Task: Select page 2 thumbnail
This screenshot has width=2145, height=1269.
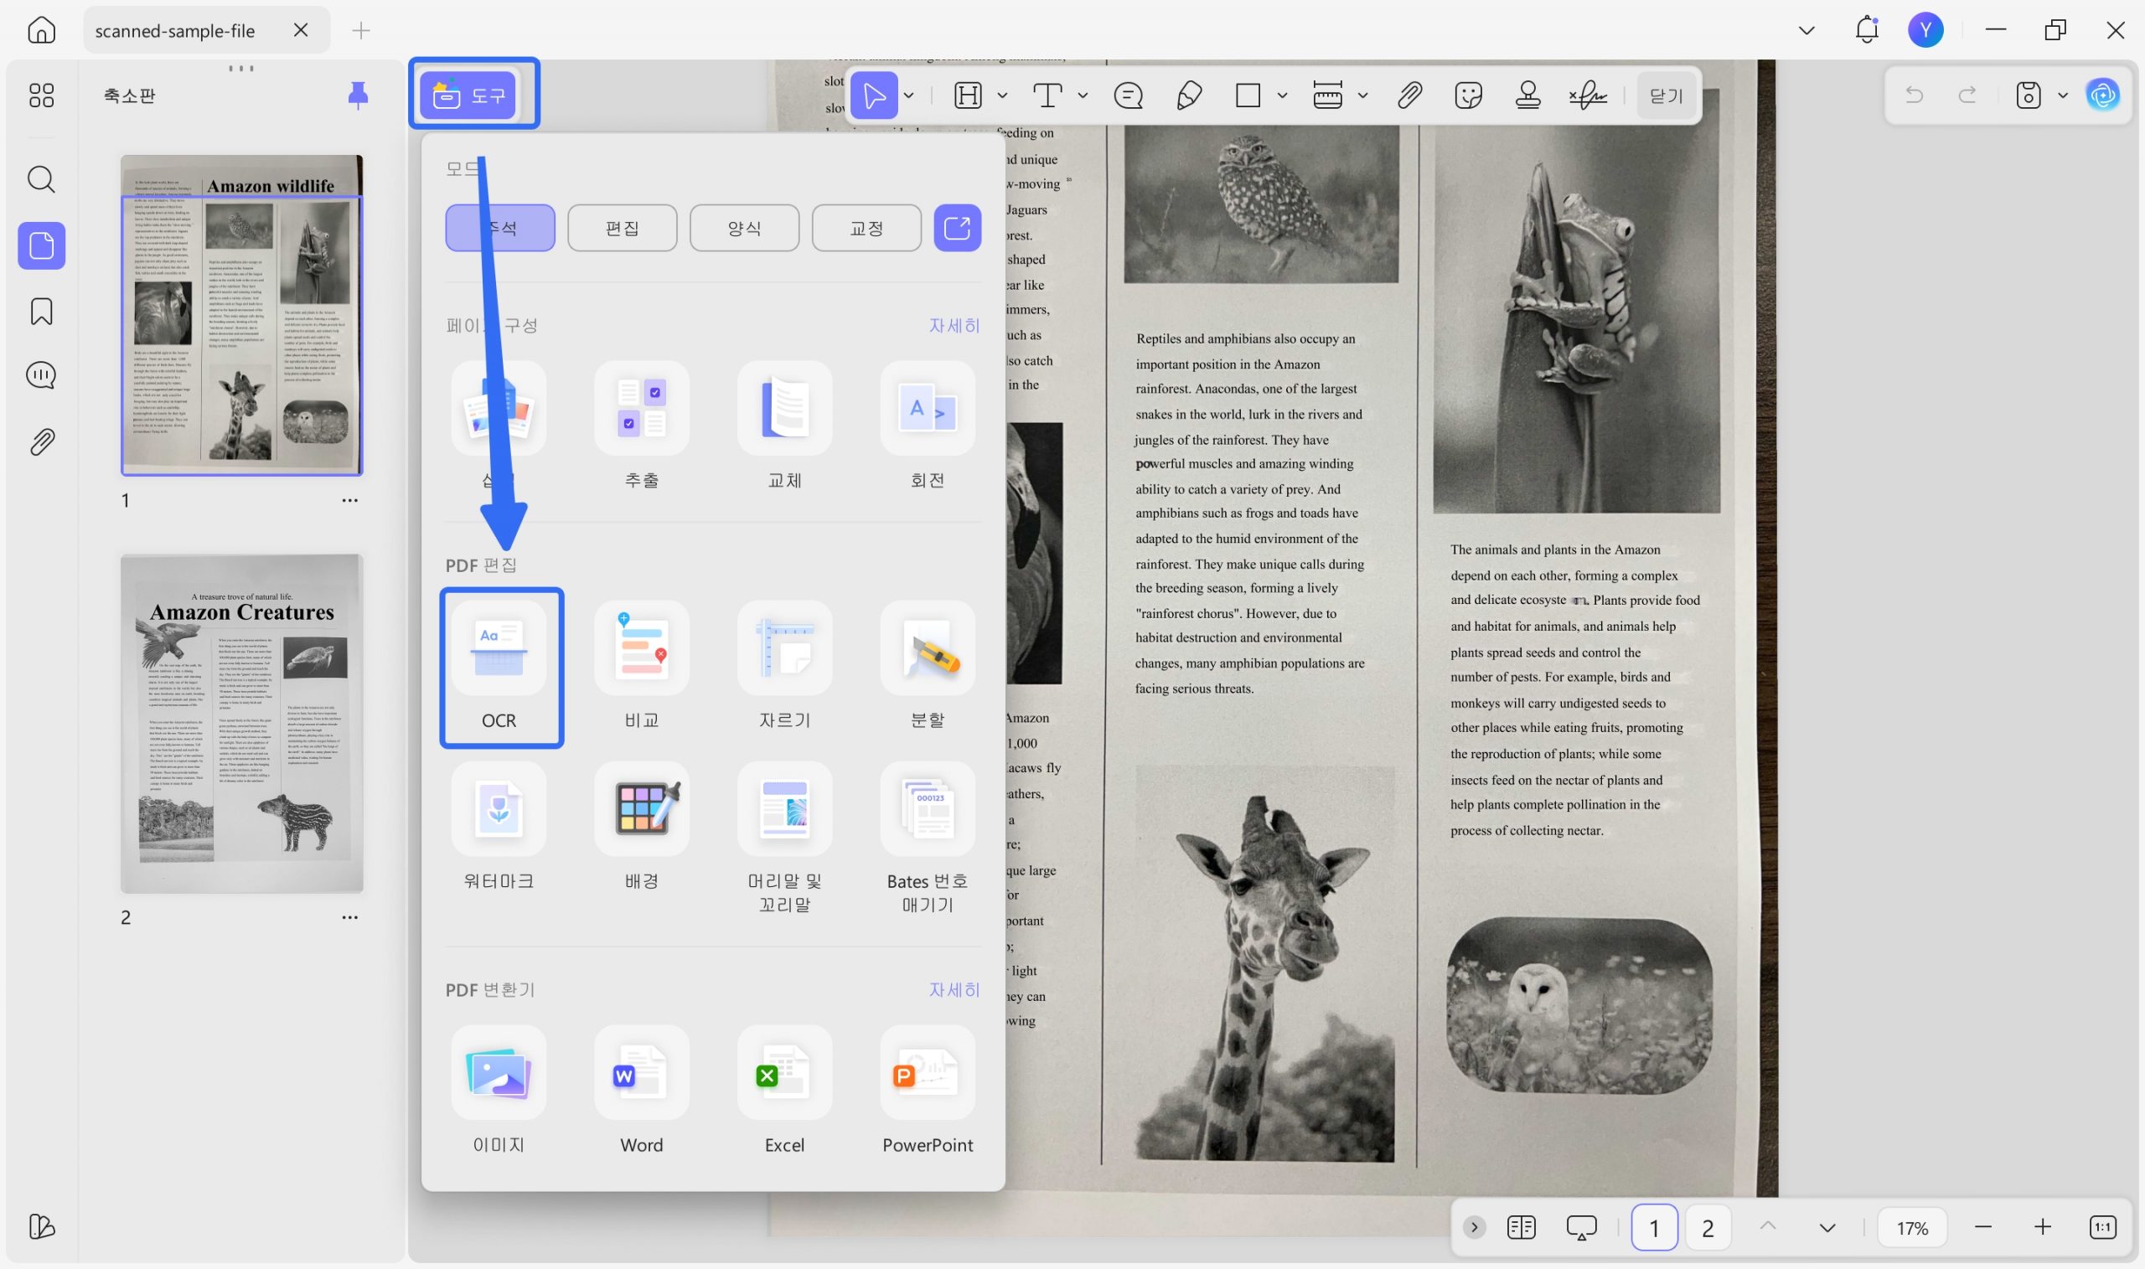Action: (x=242, y=724)
